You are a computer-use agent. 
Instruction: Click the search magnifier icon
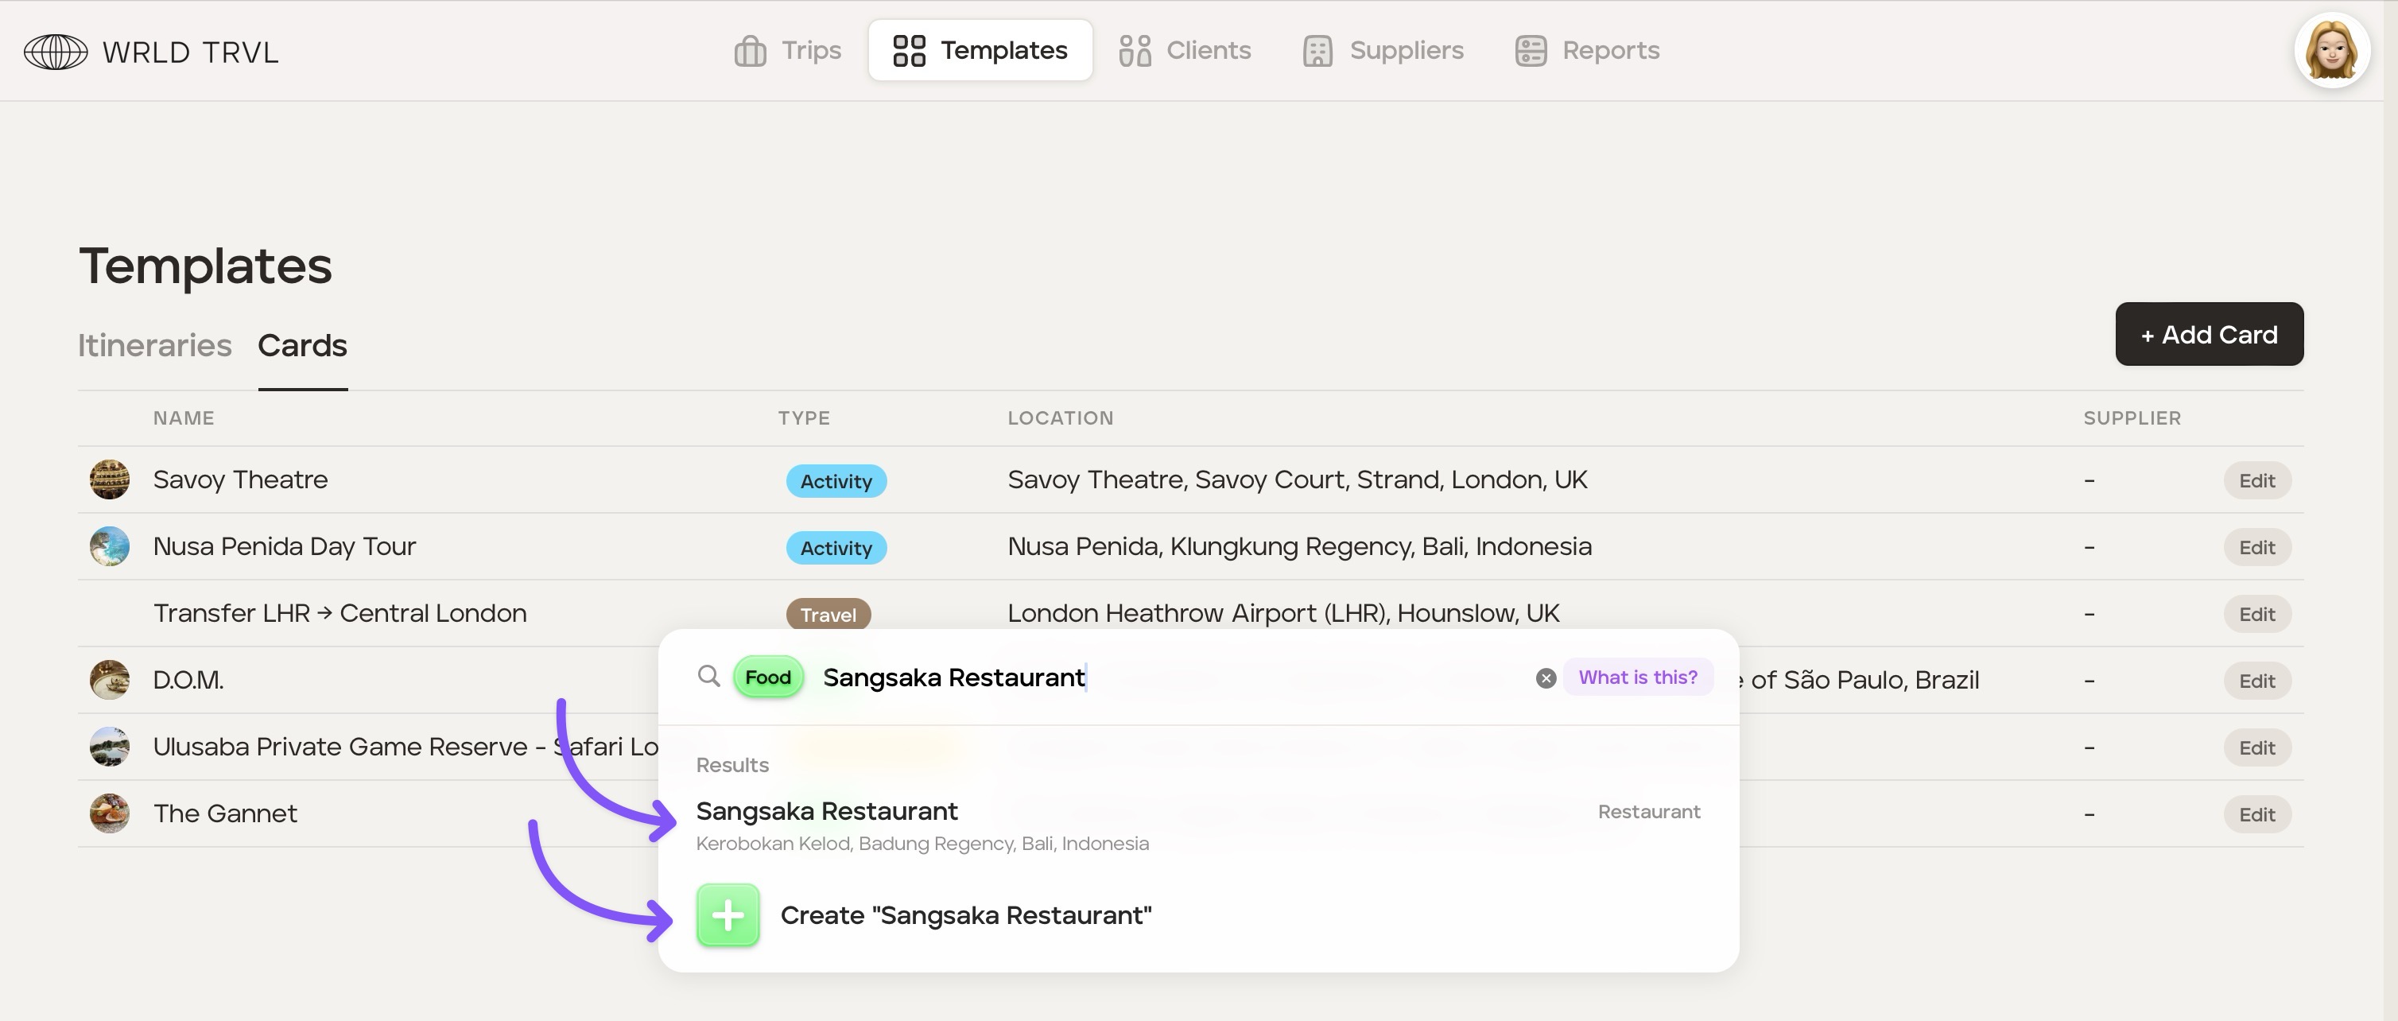click(708, 677)
